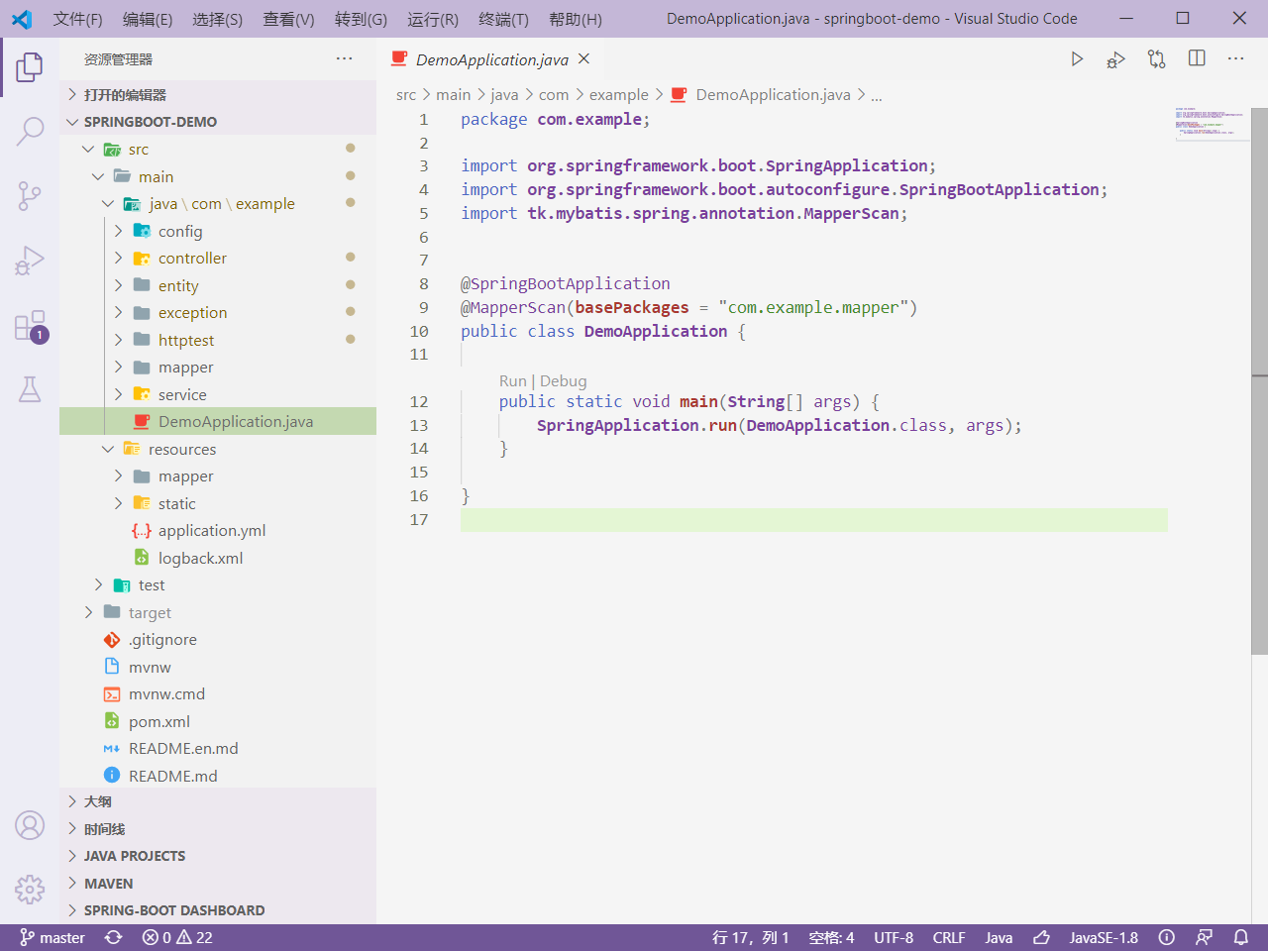The height and width of the screenshot is (951, 1268).
Task: Expand the 打开的编辑器 section
Action: 218,94
